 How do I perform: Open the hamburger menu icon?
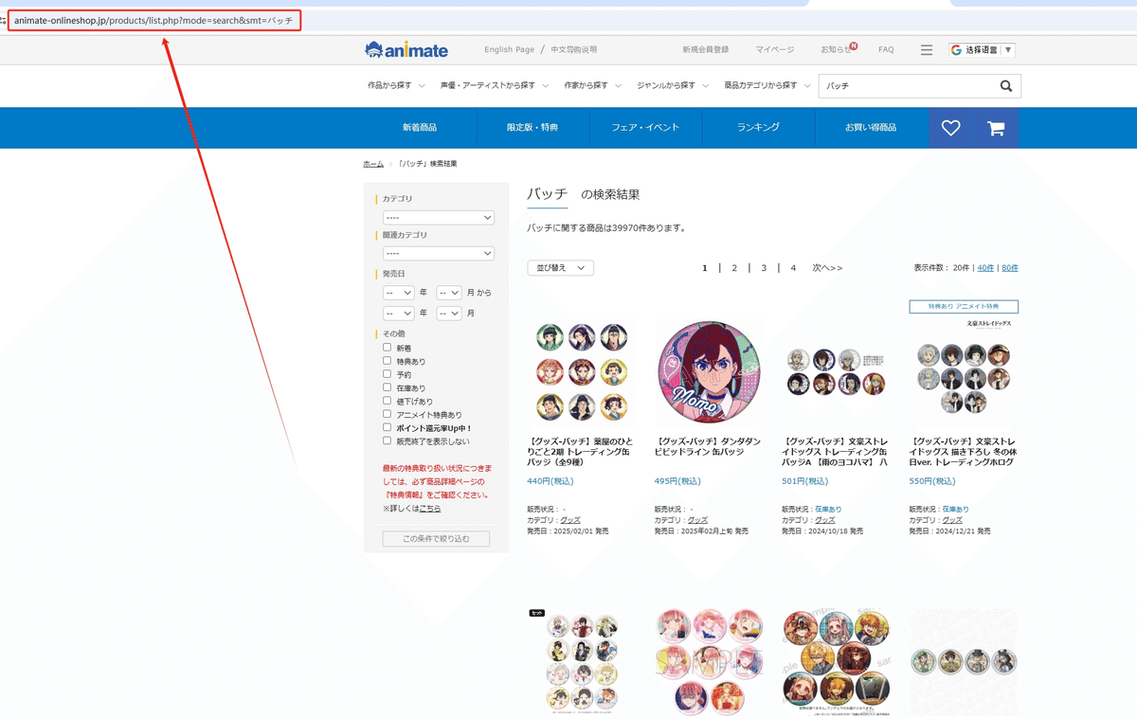coord(927,49)
